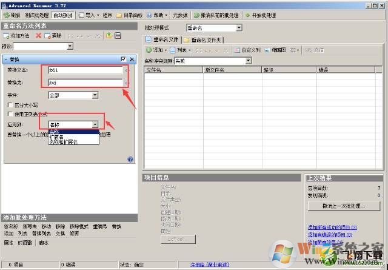Click the 缩略图 thumbnail view icon
388x270 pixels.
tap(267, 50)
